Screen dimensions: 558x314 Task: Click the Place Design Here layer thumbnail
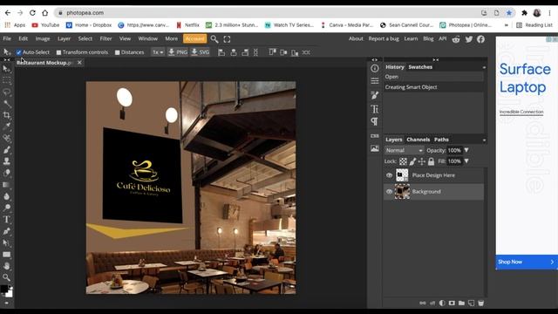click(x=402, y=175)
